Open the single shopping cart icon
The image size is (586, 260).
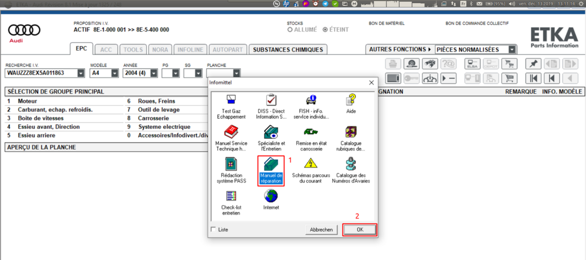point(509,79)
